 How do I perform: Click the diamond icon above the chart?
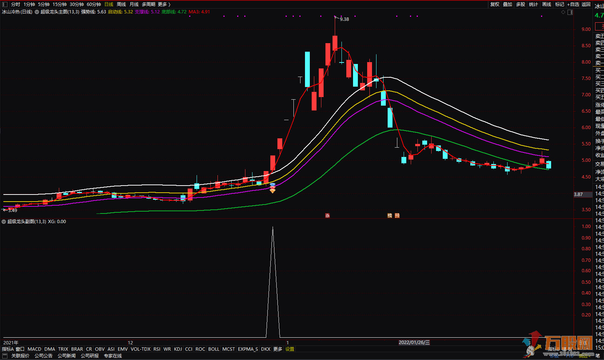[563, 12]
